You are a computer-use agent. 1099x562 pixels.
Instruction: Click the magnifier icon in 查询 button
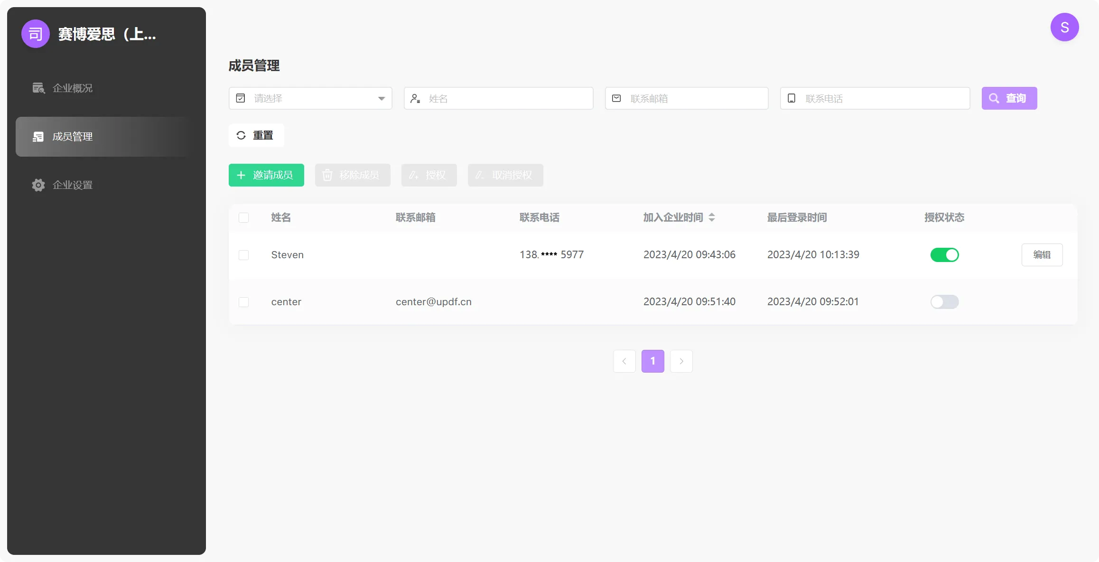[994, 98]
